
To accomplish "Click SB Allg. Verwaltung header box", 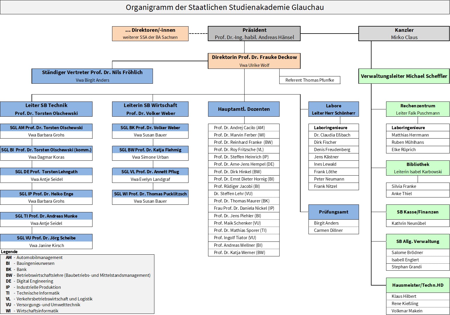I will (418, 242).
